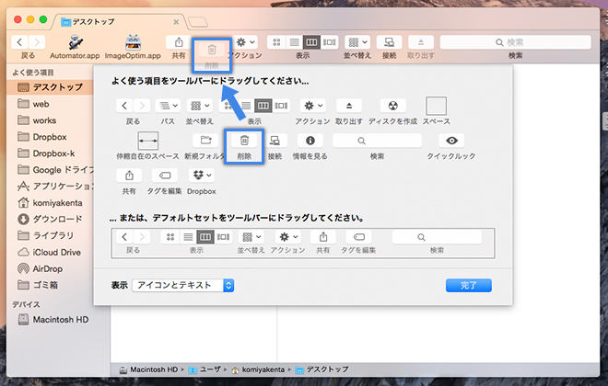Select Macintosh HD under デバイス
Screen dimensions: 608x386
[54, 320]
